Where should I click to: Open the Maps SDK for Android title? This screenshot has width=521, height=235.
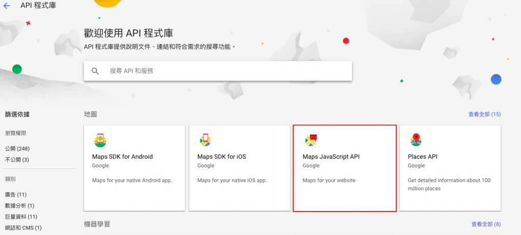coord(122,156)
